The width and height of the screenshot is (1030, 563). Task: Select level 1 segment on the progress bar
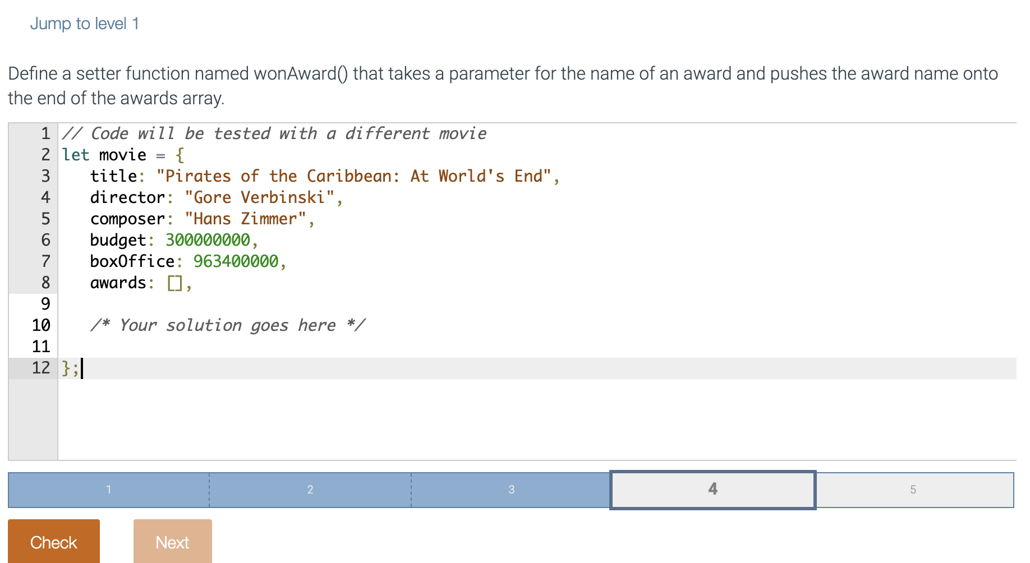pos(109,489)
